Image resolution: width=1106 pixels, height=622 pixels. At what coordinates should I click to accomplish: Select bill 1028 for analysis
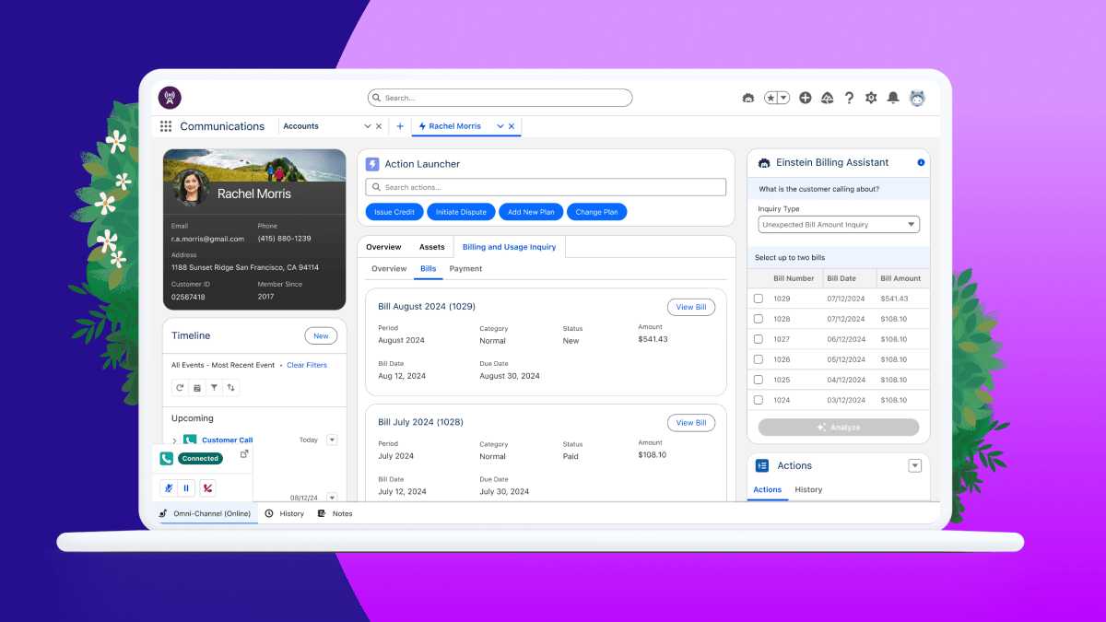point(758,318)
